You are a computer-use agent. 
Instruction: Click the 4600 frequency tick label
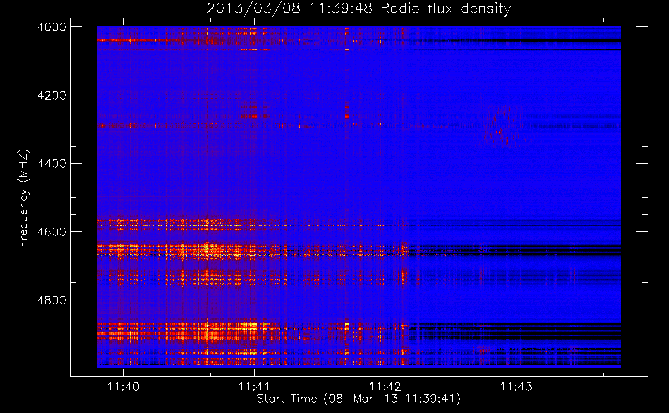coord(52,232)
